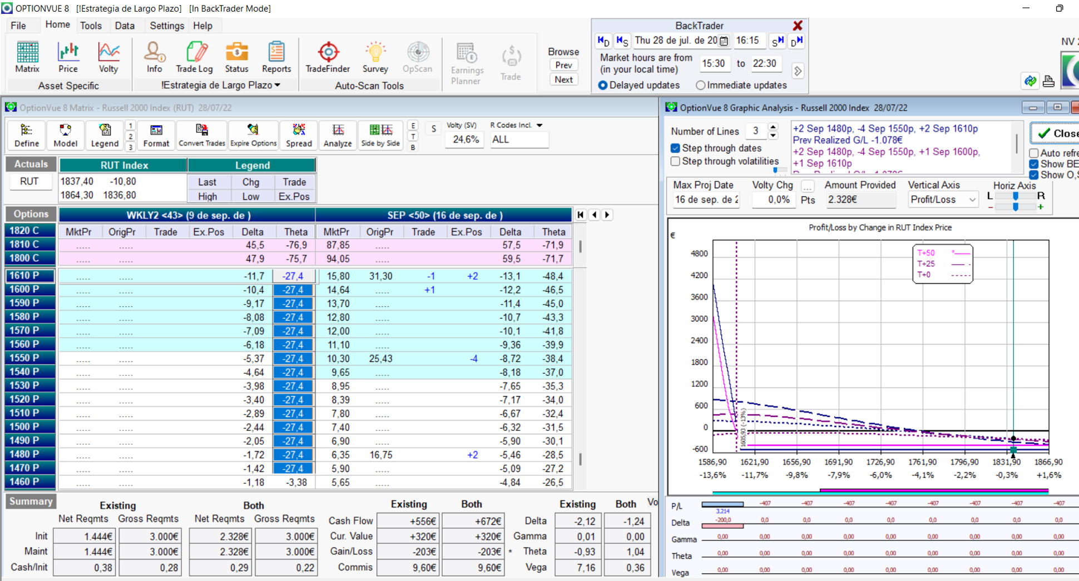Screen dimensions: 1079x581
Task: Open the Info icon
Action: pos(154,57)
